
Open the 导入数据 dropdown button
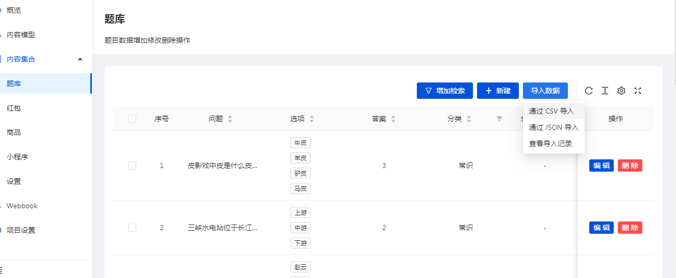(x=545, y=91)
